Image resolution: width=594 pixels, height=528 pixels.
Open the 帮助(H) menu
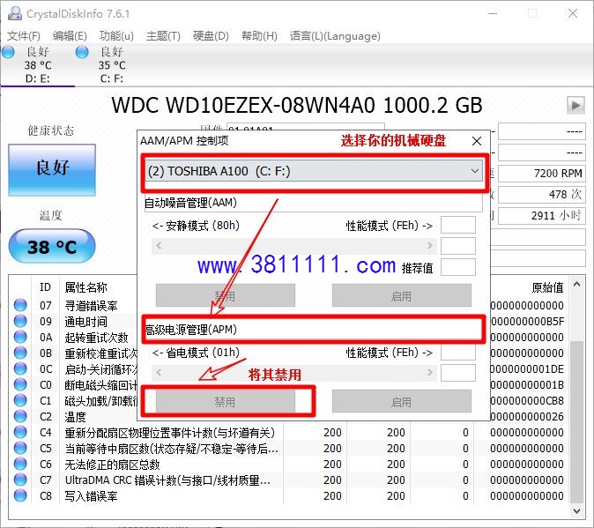259,36
